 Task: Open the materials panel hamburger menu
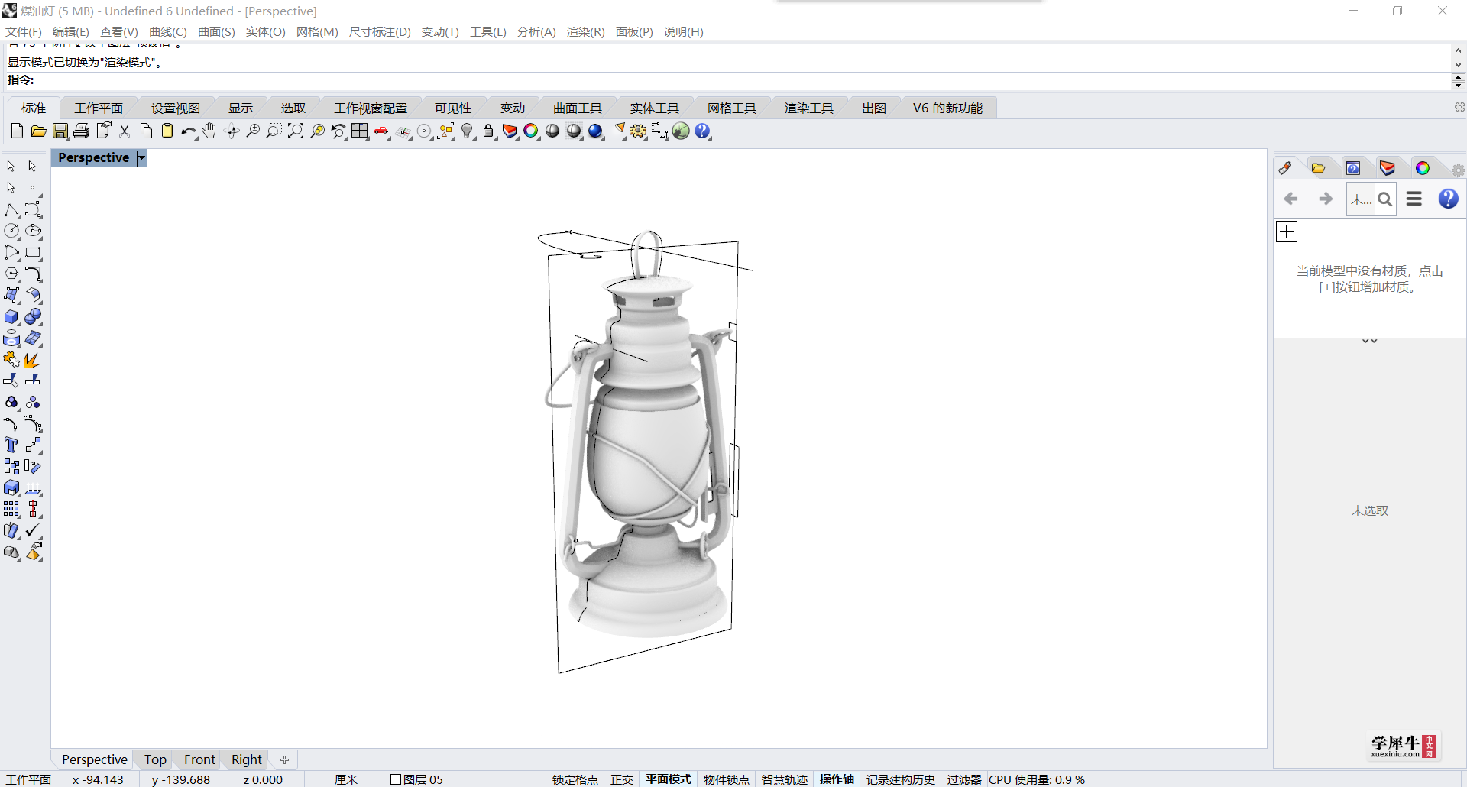pos(1414,199)
